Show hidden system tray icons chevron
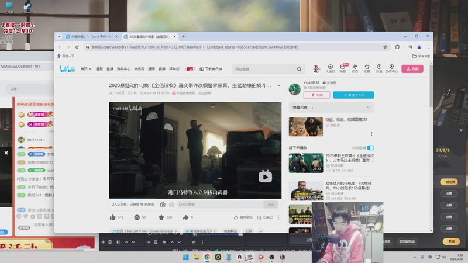Screen dimensions: 468x263 [414, 257]
